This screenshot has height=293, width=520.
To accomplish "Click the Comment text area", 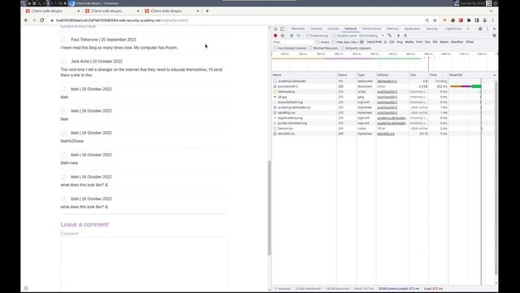I will [144, 264].
